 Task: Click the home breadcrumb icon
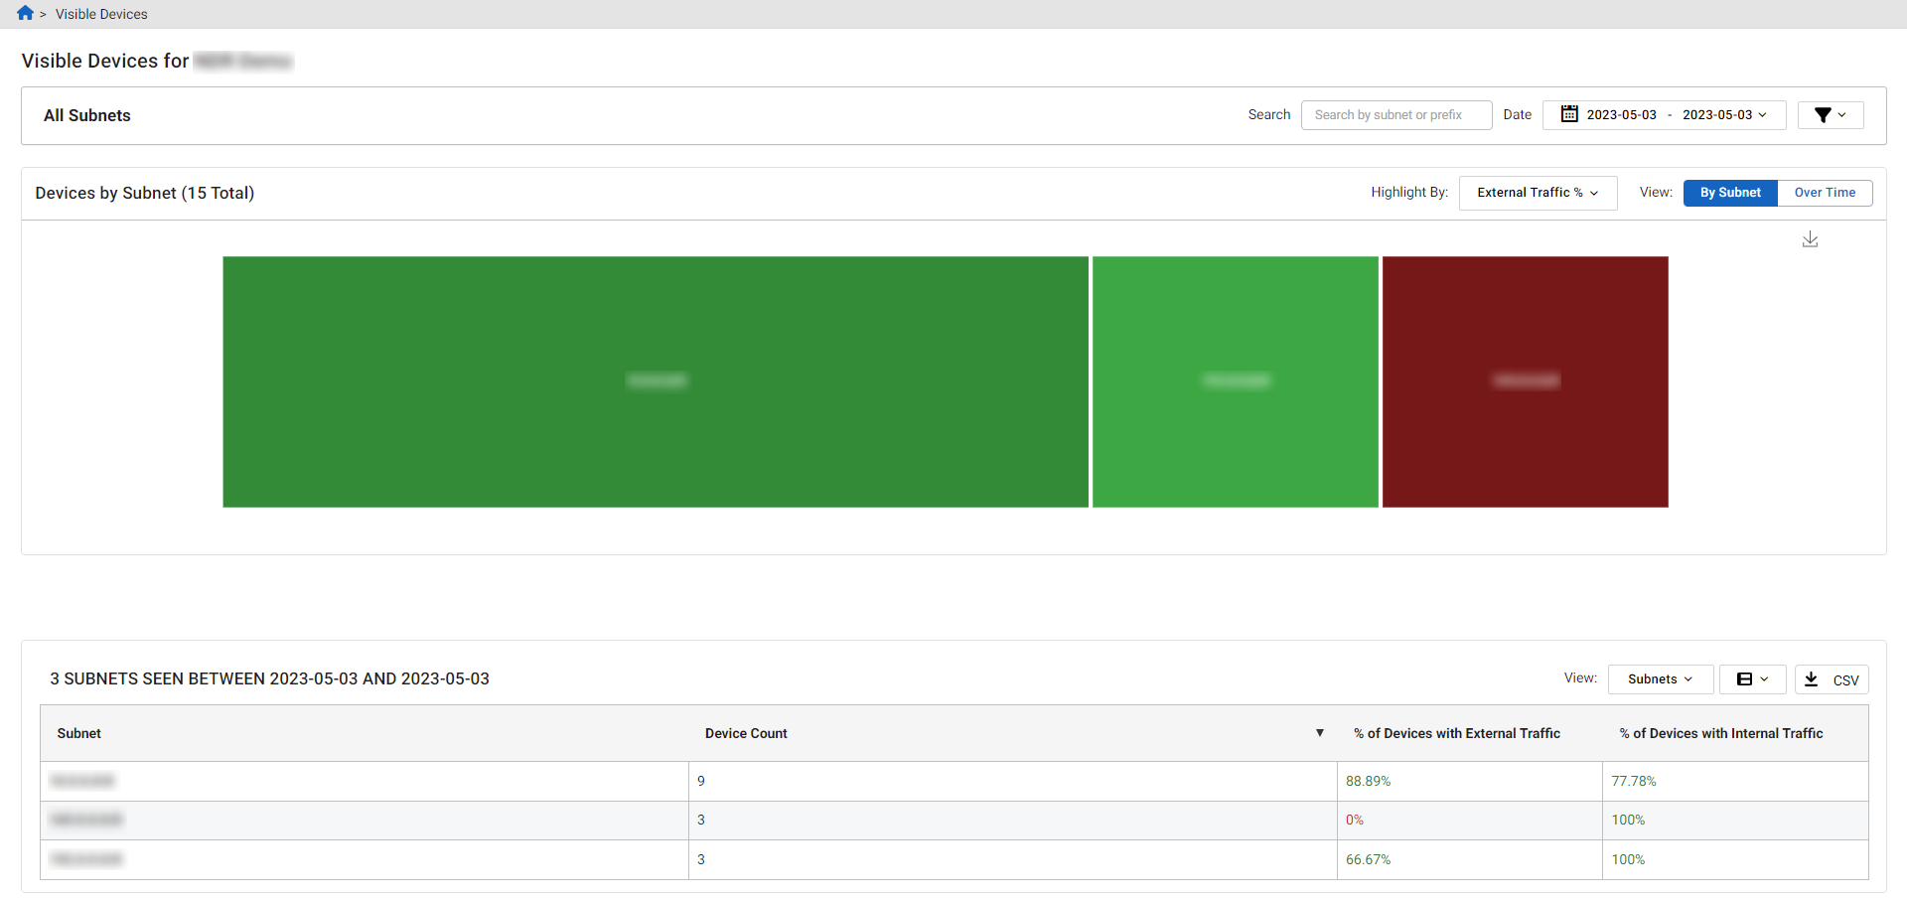[24, 13]
